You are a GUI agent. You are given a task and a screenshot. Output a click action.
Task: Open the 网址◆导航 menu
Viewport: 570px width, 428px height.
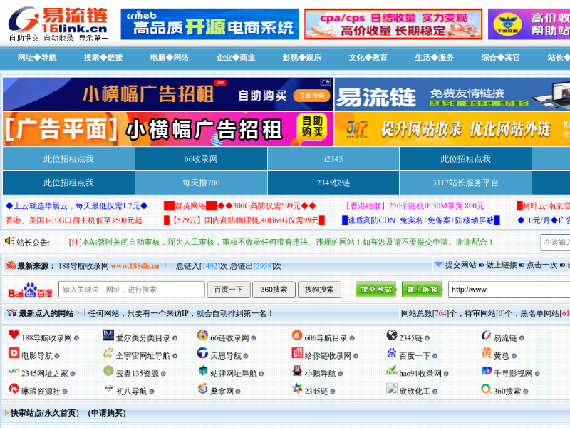coord(37,58)
